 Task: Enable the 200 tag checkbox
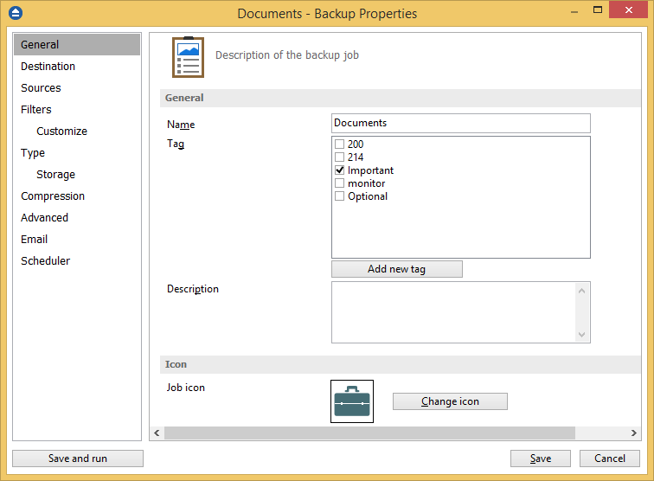point(339,144)
